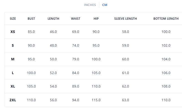This screenshot has height=108, width=182.
Task: Click the SLEEVE LENGTH column header
Action: [125, 19]
